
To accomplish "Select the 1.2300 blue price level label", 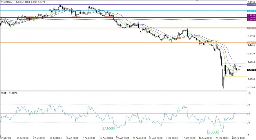I will 251,5.
